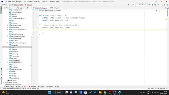The width and height of the screenshot is (169, 95).
Task: Select opened file locate icon in Project panel
Action: 18,8
